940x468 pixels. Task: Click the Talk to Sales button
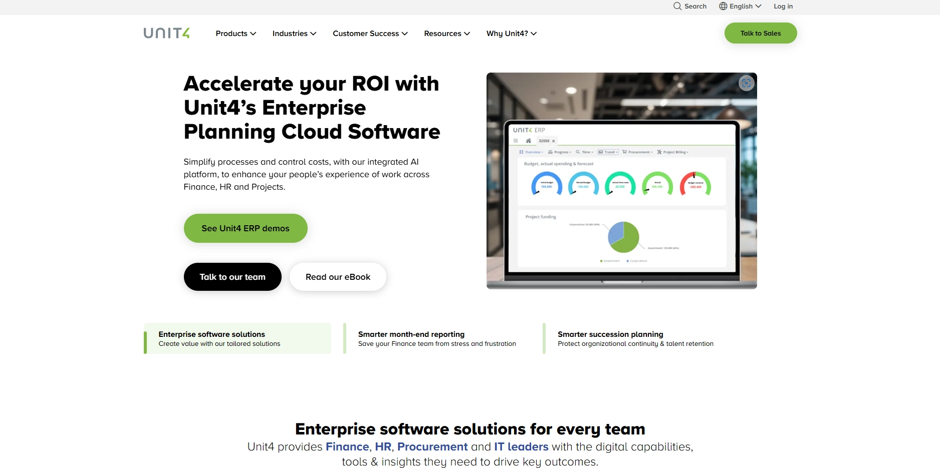761,33
